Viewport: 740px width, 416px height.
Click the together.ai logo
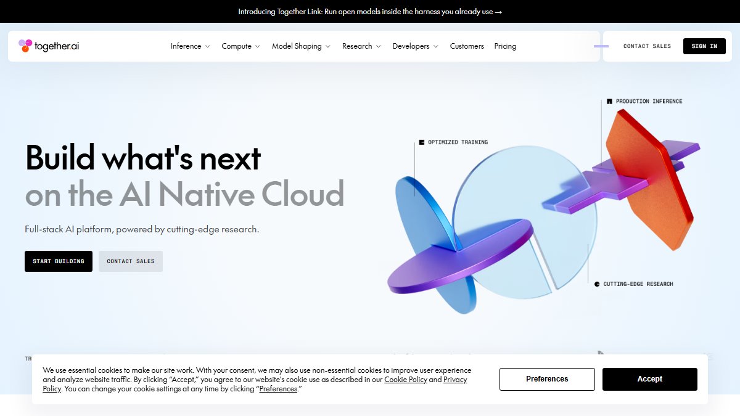(x=49, y=46)
